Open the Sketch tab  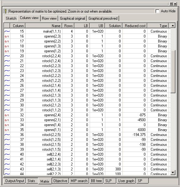click(x=11, y=18)
